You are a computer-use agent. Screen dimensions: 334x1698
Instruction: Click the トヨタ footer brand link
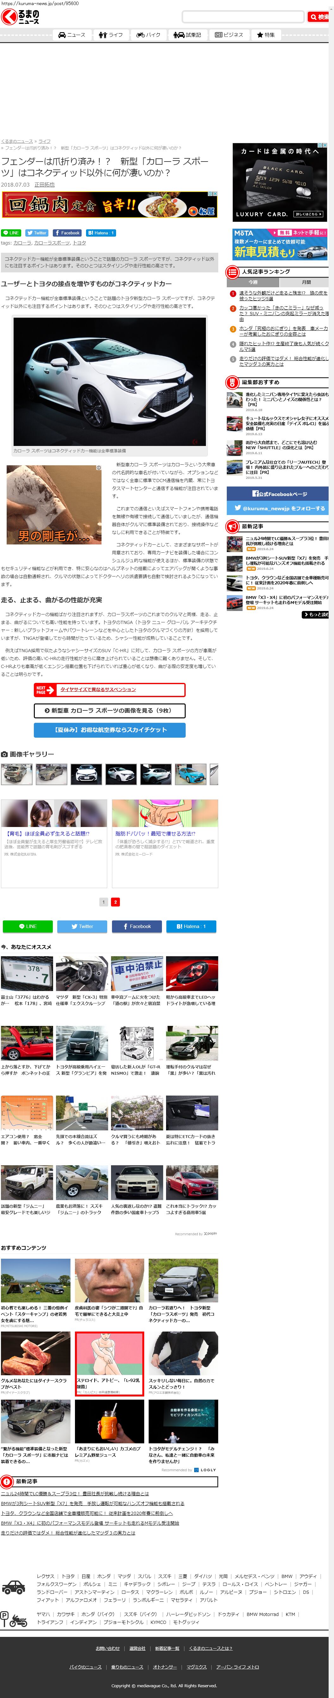[x=68, y=1576]
